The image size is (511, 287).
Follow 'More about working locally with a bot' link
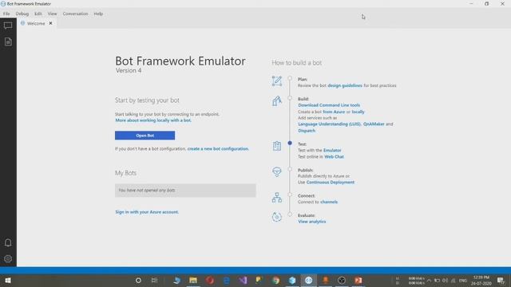pyautogui.click(x=153, y=120)
